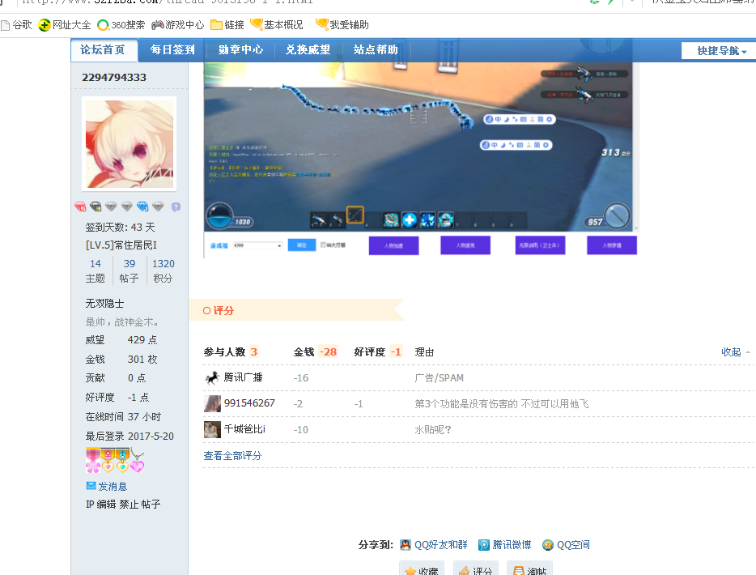Open the 360搜索 bookmark

[121, 24]
